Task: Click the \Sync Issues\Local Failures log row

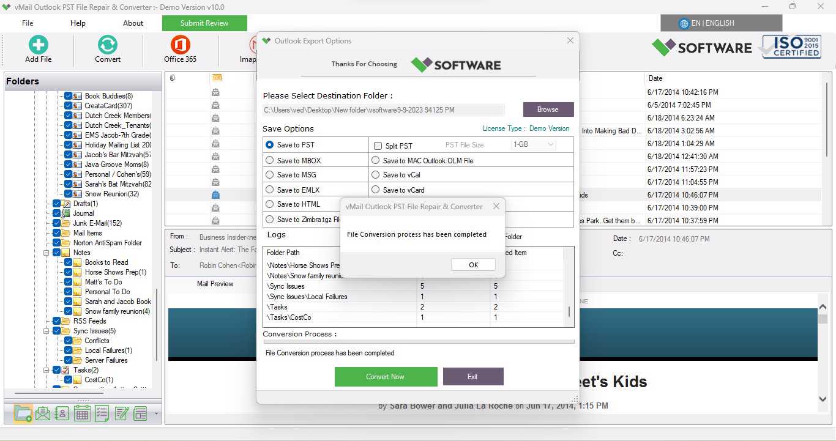Action: click(413, 297)
